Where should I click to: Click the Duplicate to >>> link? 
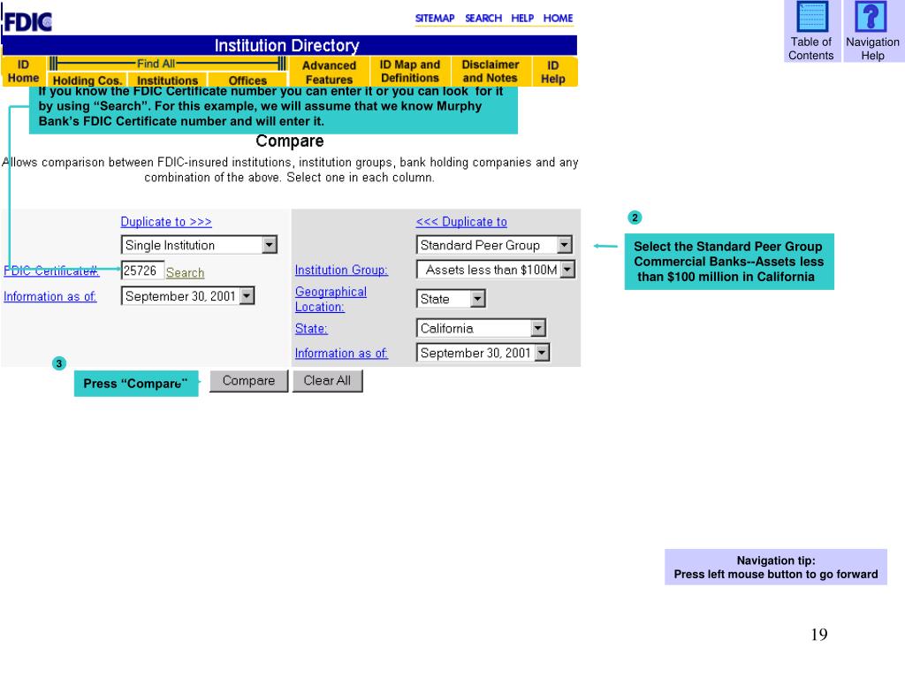(x=166, y=222)
